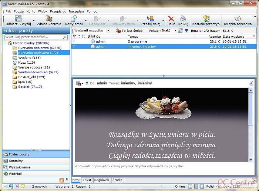
Task: Jump to next unread with Nast.nie przeczyt.
Action: pos(206,19)
